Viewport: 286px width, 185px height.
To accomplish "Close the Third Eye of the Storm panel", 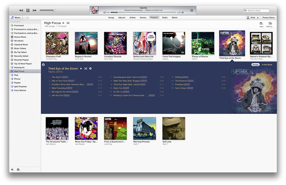I will tap(43, 65).
